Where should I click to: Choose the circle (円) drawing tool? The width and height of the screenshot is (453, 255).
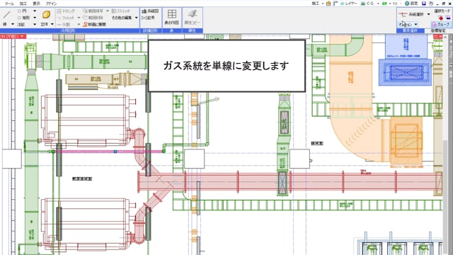[x=22, y=11]
